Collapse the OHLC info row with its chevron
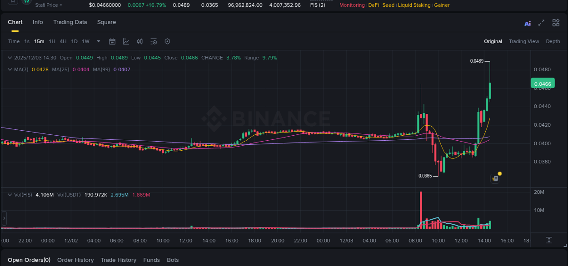The height and width of the screenshot is (266, 568). (x=10, y=58)
